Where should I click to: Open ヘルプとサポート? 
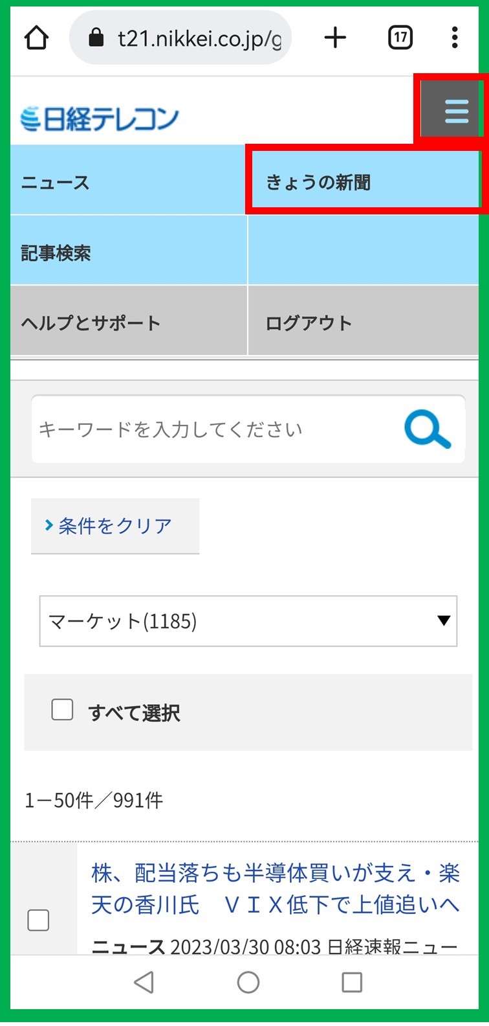pyautogui.click(x=128, y=323)
